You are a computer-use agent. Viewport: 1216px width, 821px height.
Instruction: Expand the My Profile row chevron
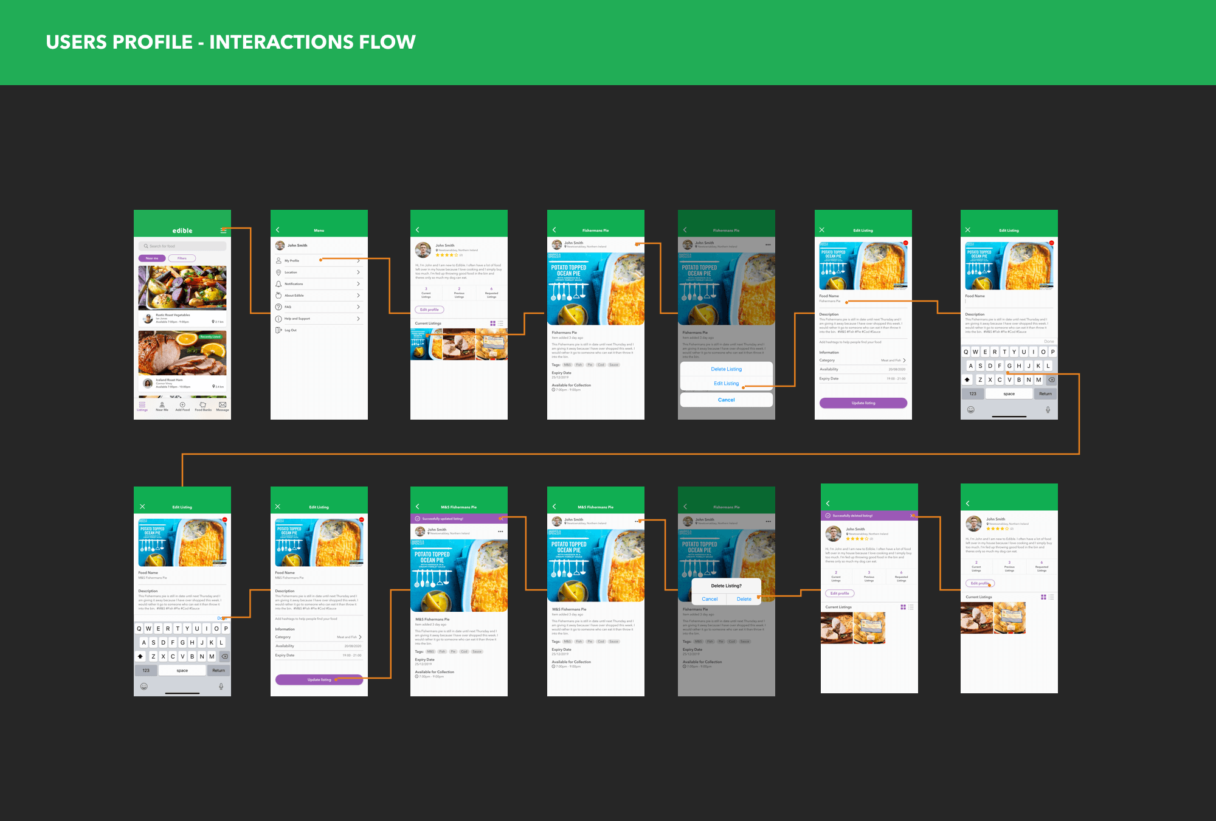coord(358,261)
